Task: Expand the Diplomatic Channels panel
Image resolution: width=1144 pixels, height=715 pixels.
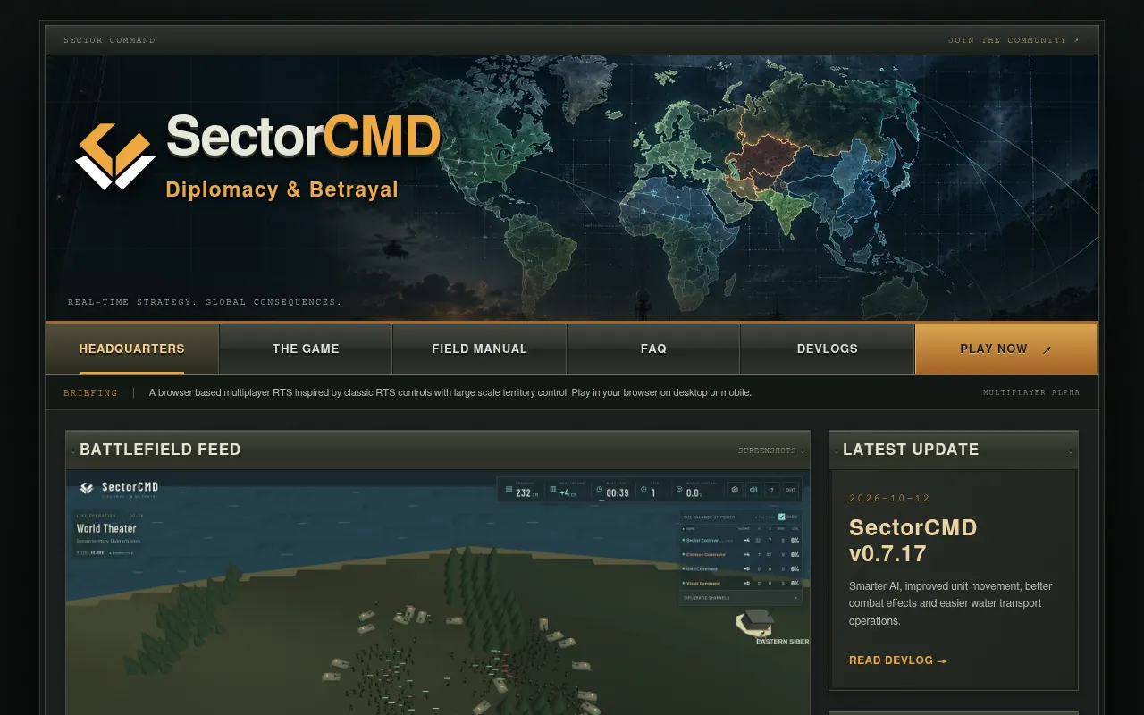Action: coord(740,597)
